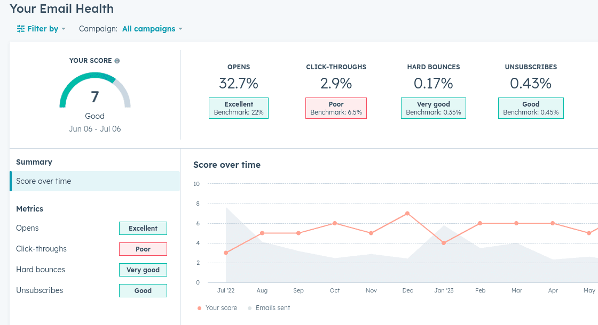
Task: Click the Very good badge for Hard bounces
Action: pyautogui.click(x=143, y=270)
